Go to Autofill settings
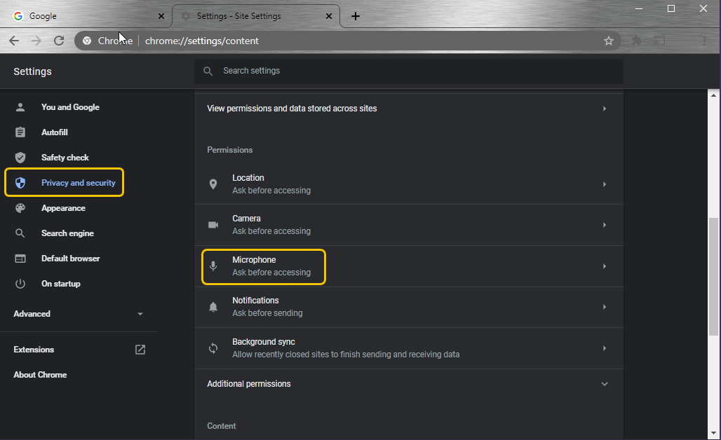The image size is (721, 440). click(54, 132)
